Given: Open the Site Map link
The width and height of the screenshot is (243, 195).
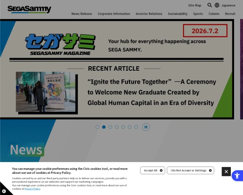Looking at the screenshot, I should (195, 5).
